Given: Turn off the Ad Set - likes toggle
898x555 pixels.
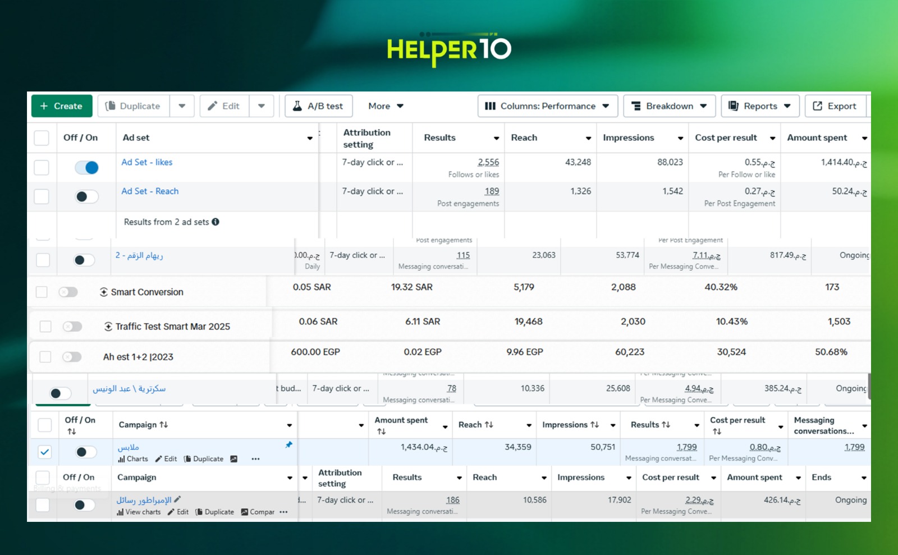Looking at the screenshot, I should (86, 167).
